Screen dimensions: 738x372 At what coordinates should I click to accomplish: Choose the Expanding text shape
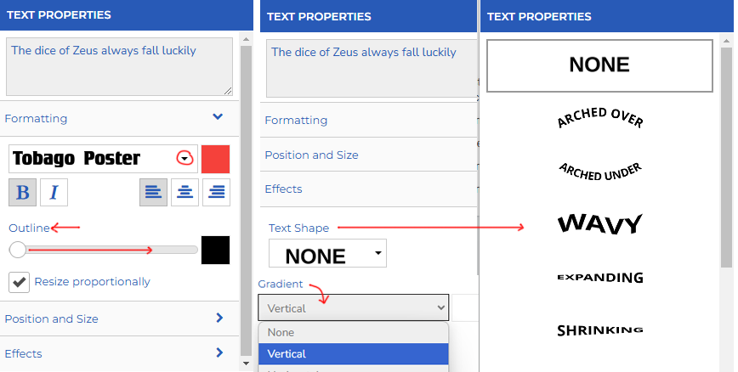coord(599,277)
